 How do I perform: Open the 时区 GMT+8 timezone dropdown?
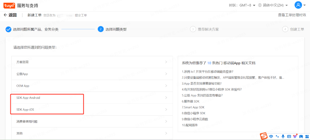point(242,5)
